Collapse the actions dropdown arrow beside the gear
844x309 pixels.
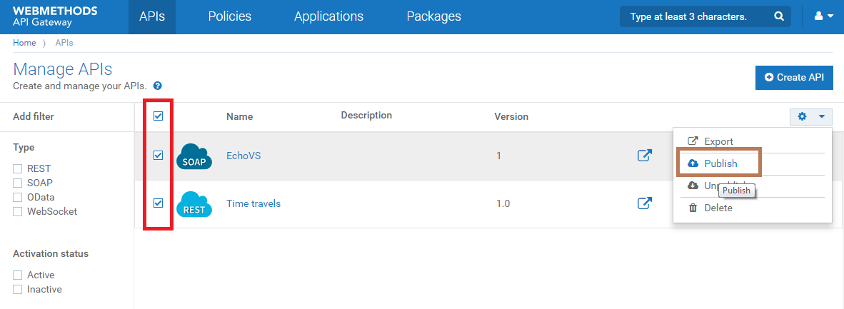822,116
